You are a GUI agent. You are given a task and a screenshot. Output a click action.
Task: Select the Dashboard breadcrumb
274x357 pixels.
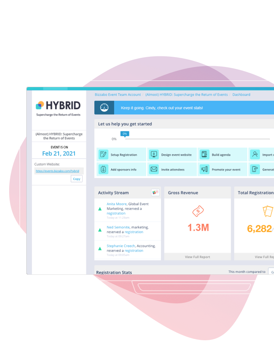(241, 94)
